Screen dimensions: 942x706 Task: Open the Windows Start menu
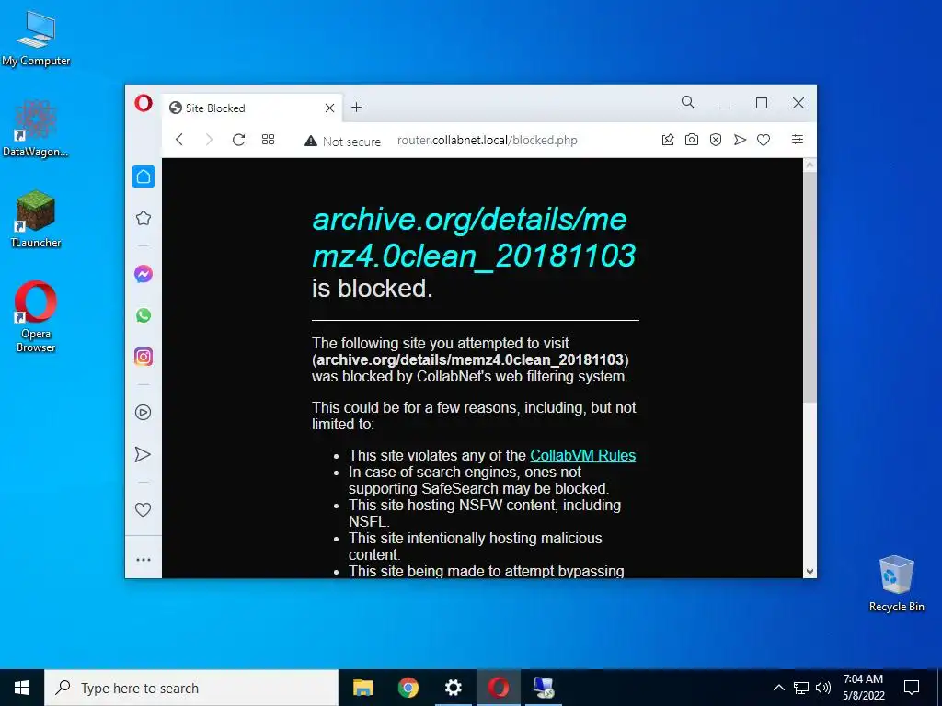coord(22,688)
